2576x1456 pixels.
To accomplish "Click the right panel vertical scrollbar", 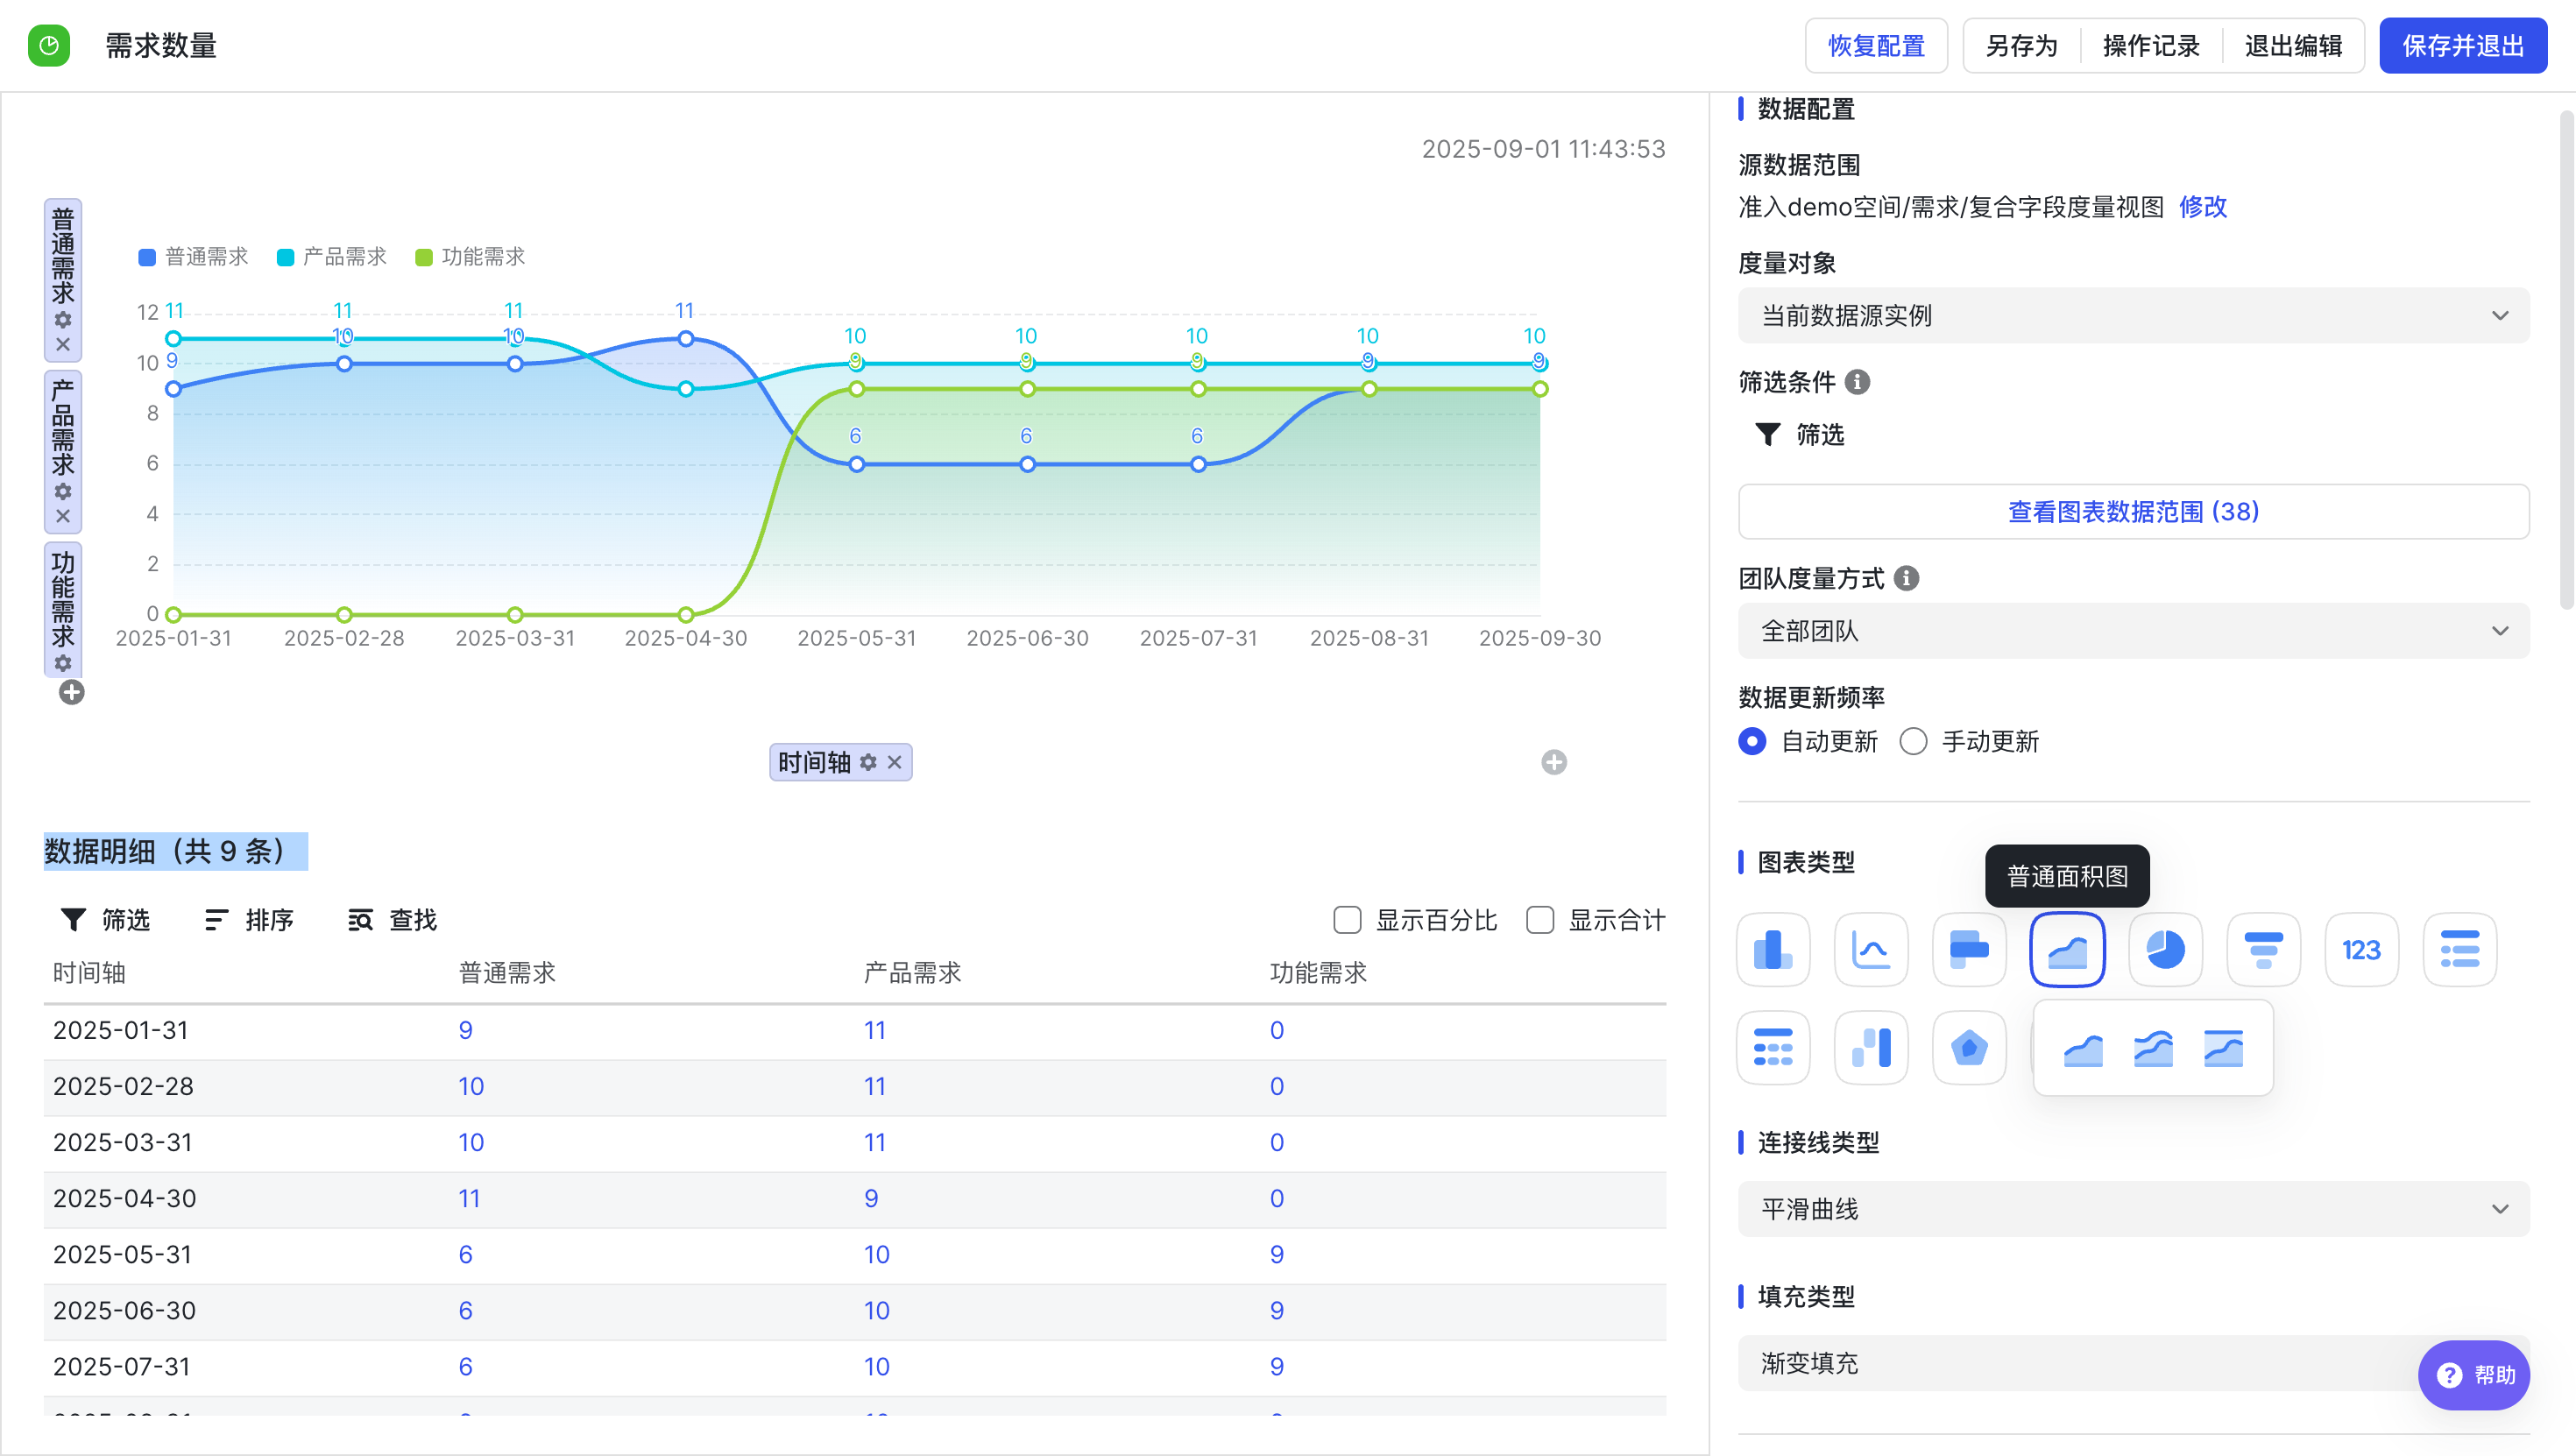I will pos(2566,360).
